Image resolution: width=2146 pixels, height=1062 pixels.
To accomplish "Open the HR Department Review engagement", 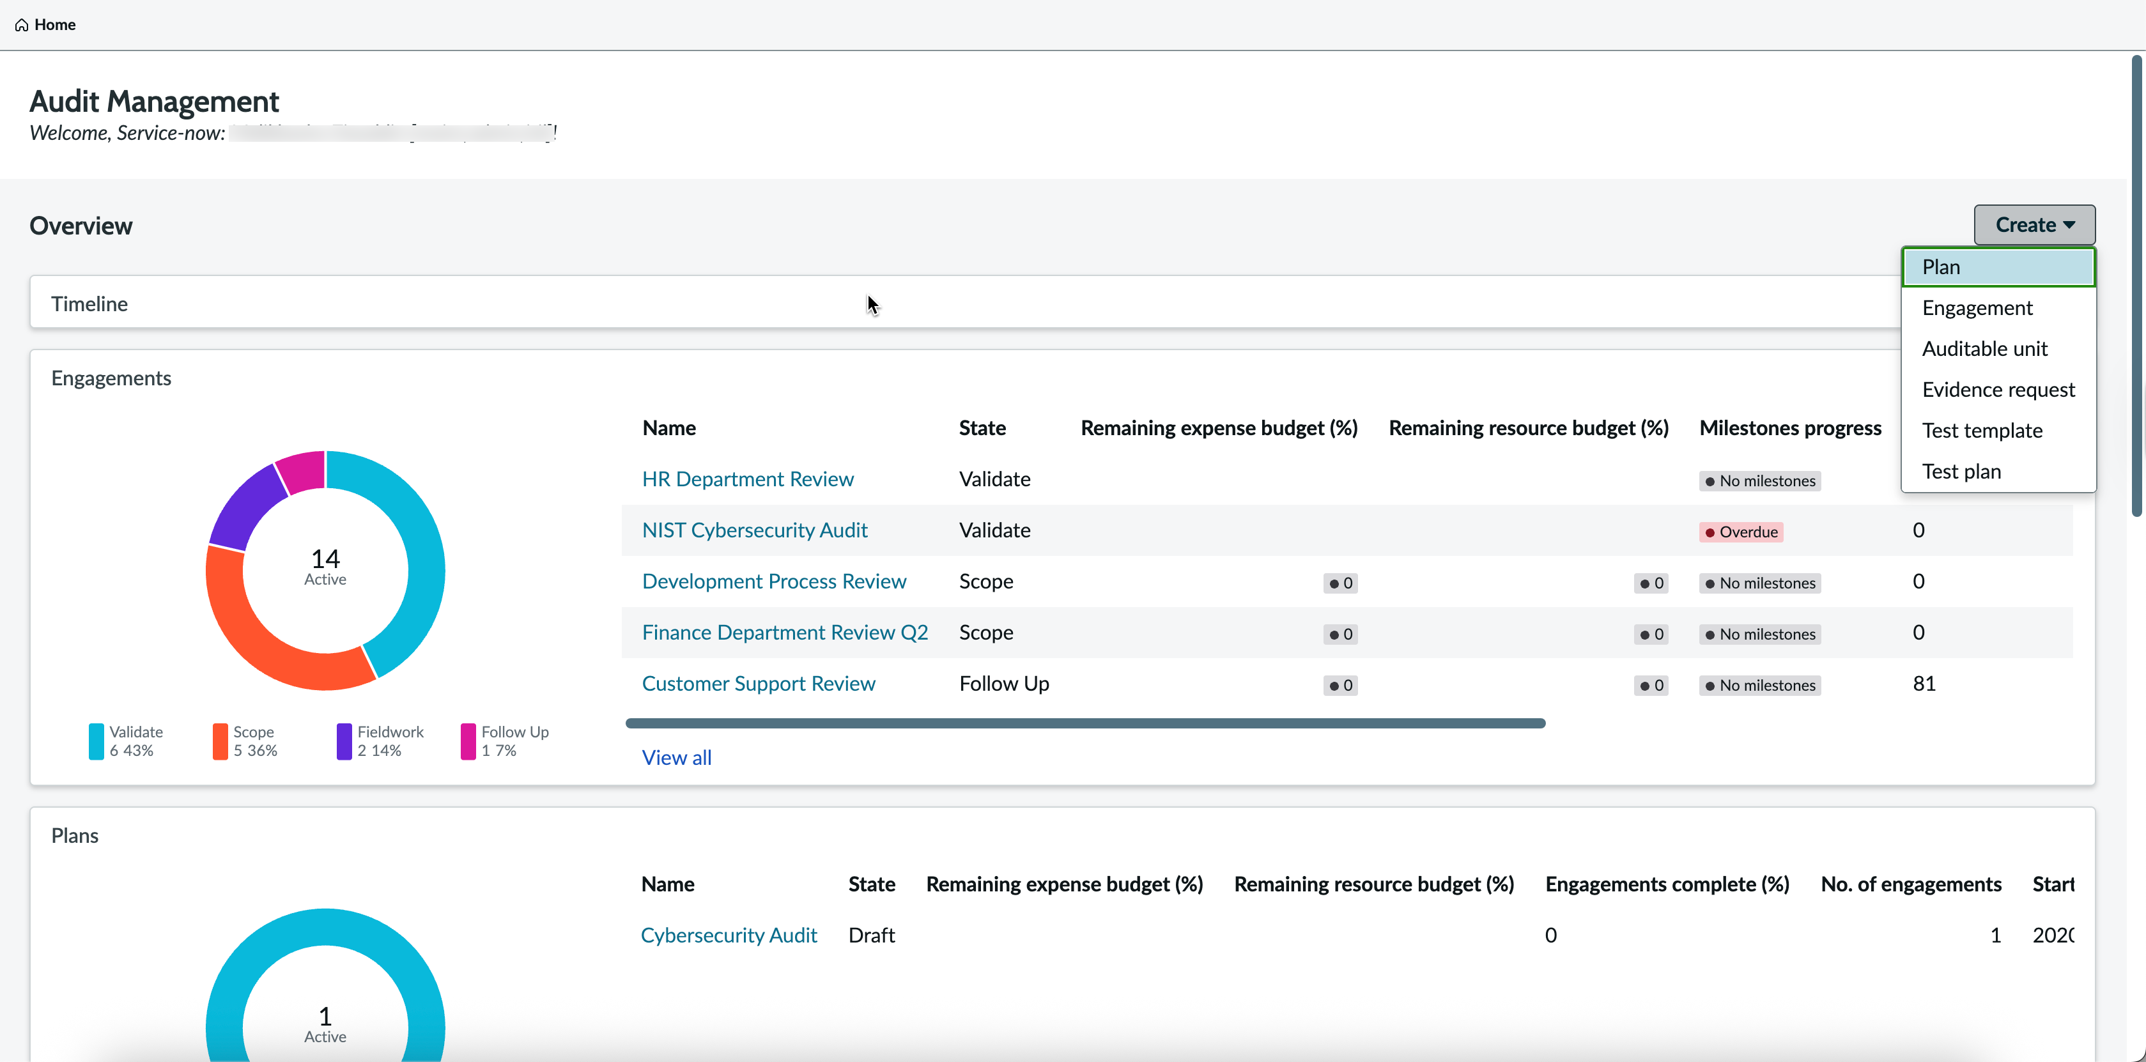I will click(x=747, y=479).
